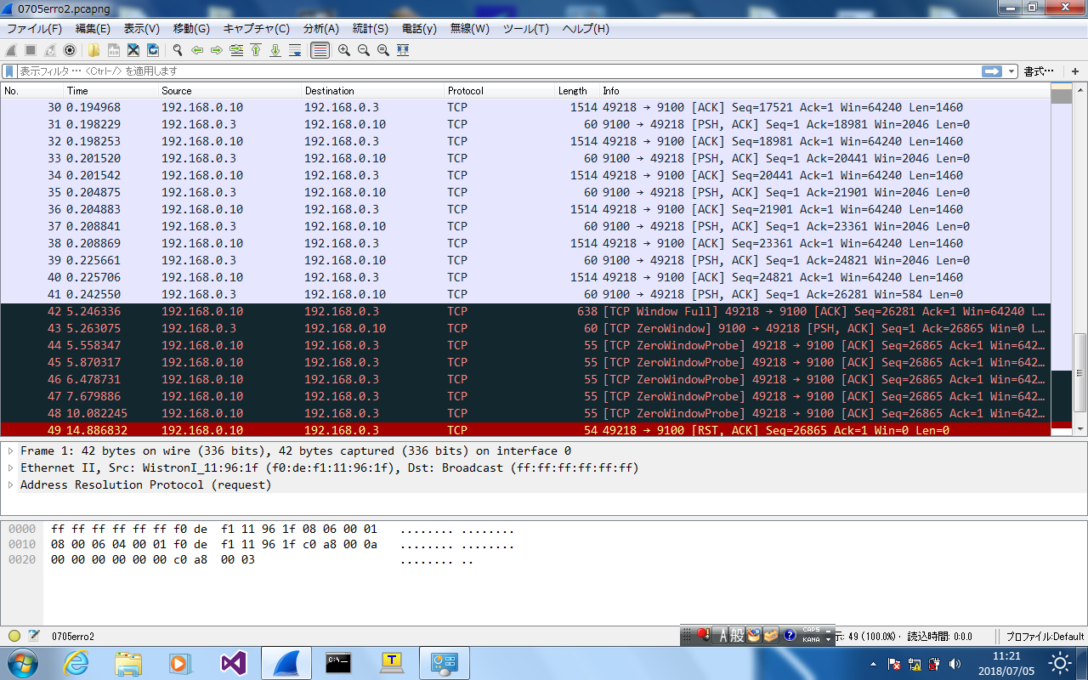This screenshot has height=680, width=1088.
Task: Click the Resize columns to fit icon
Action: coord(403,50)
